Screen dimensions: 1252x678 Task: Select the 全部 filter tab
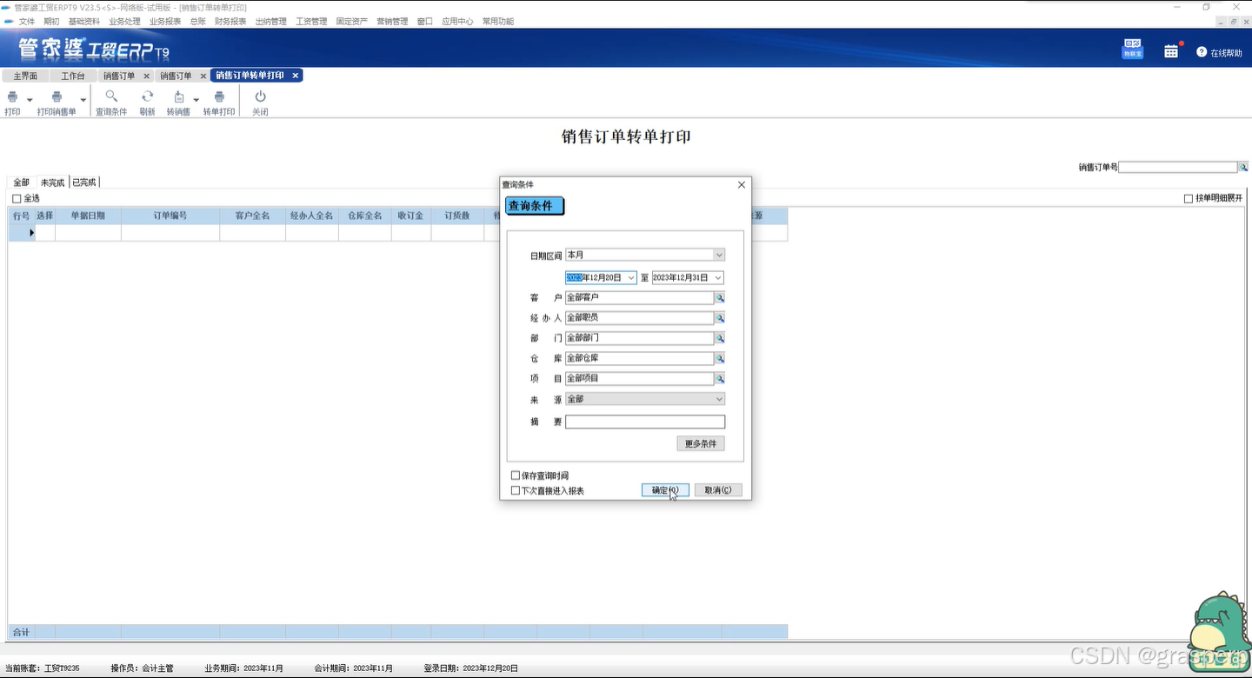[22, 183]
